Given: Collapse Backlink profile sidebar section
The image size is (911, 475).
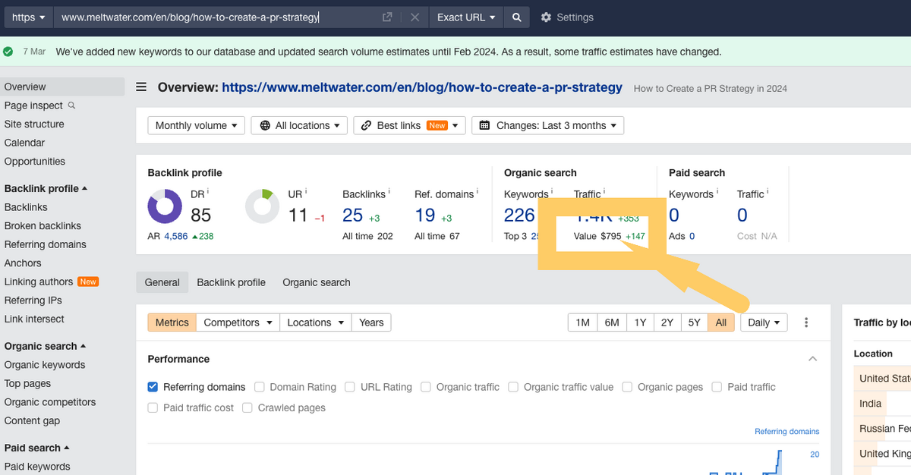Looking at the screenshot, I should (x=46, y=188).
